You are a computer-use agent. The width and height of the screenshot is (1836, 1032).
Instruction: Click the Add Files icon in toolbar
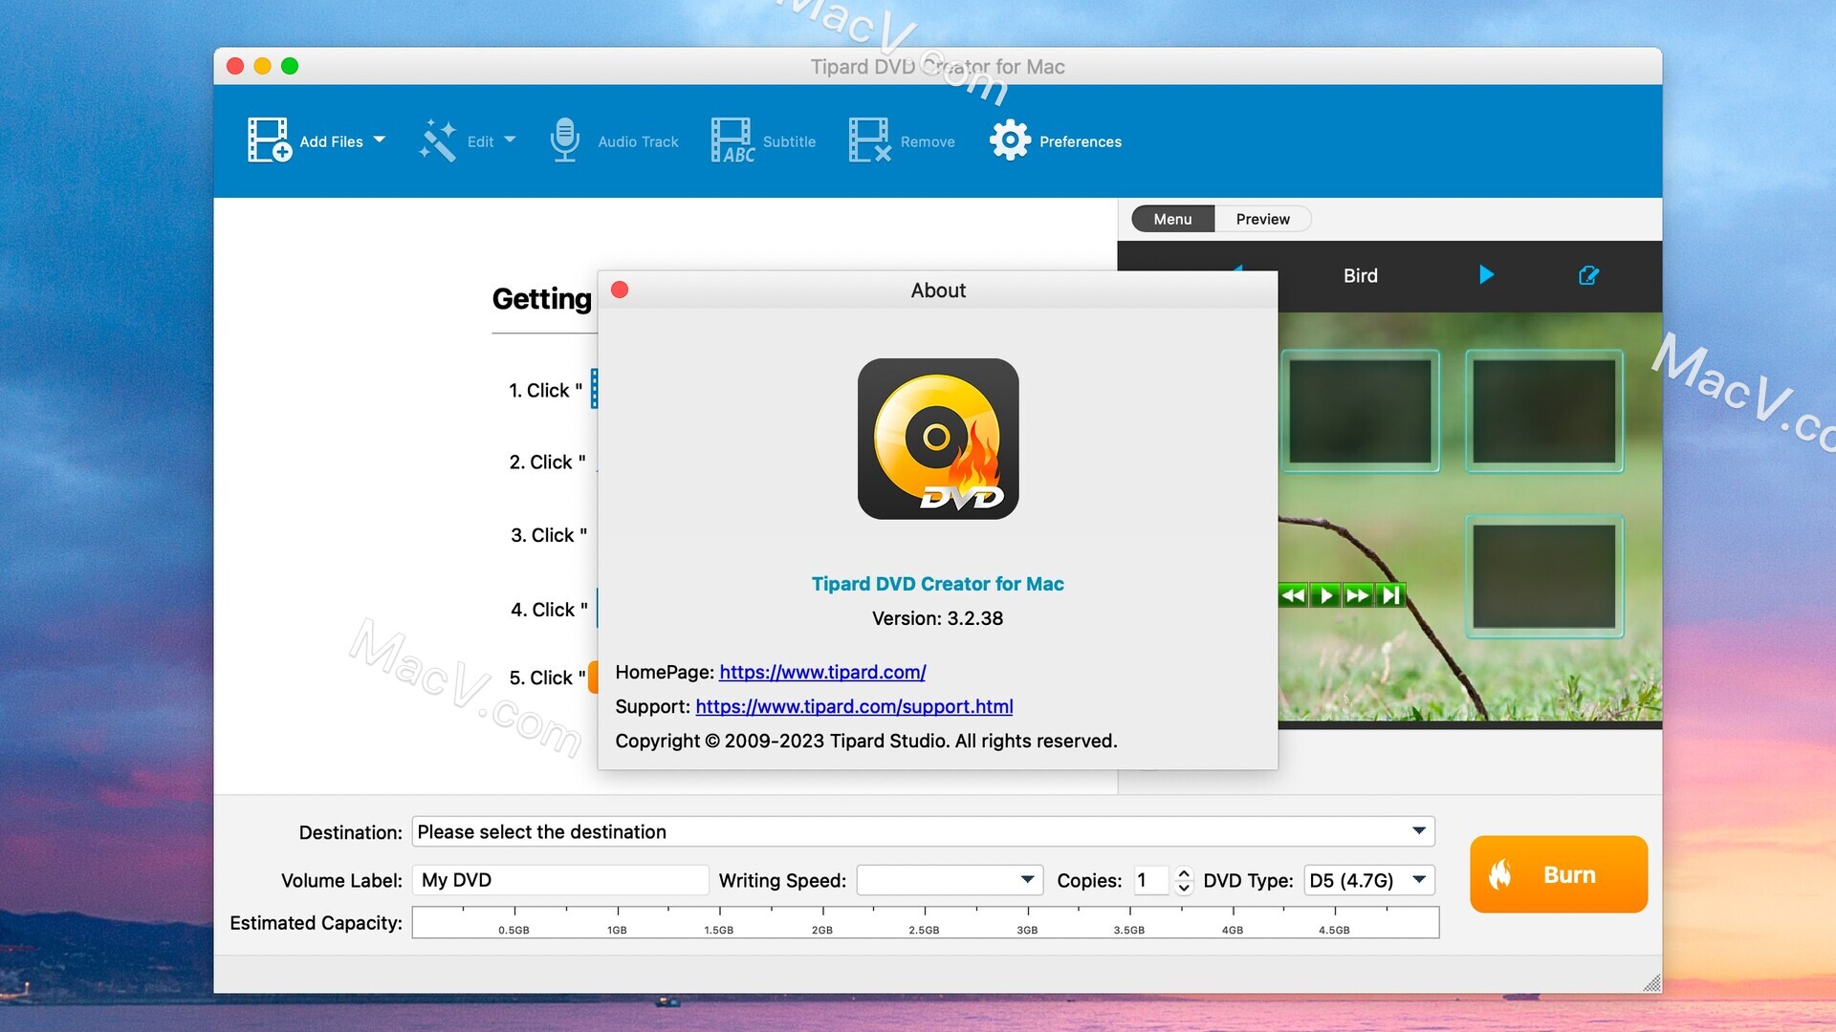[x=272, y=139]
